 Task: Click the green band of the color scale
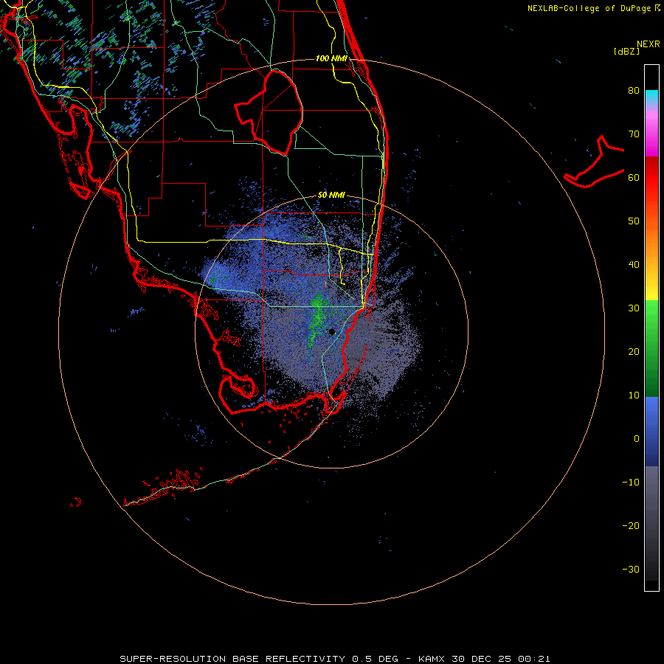point(651,348)
